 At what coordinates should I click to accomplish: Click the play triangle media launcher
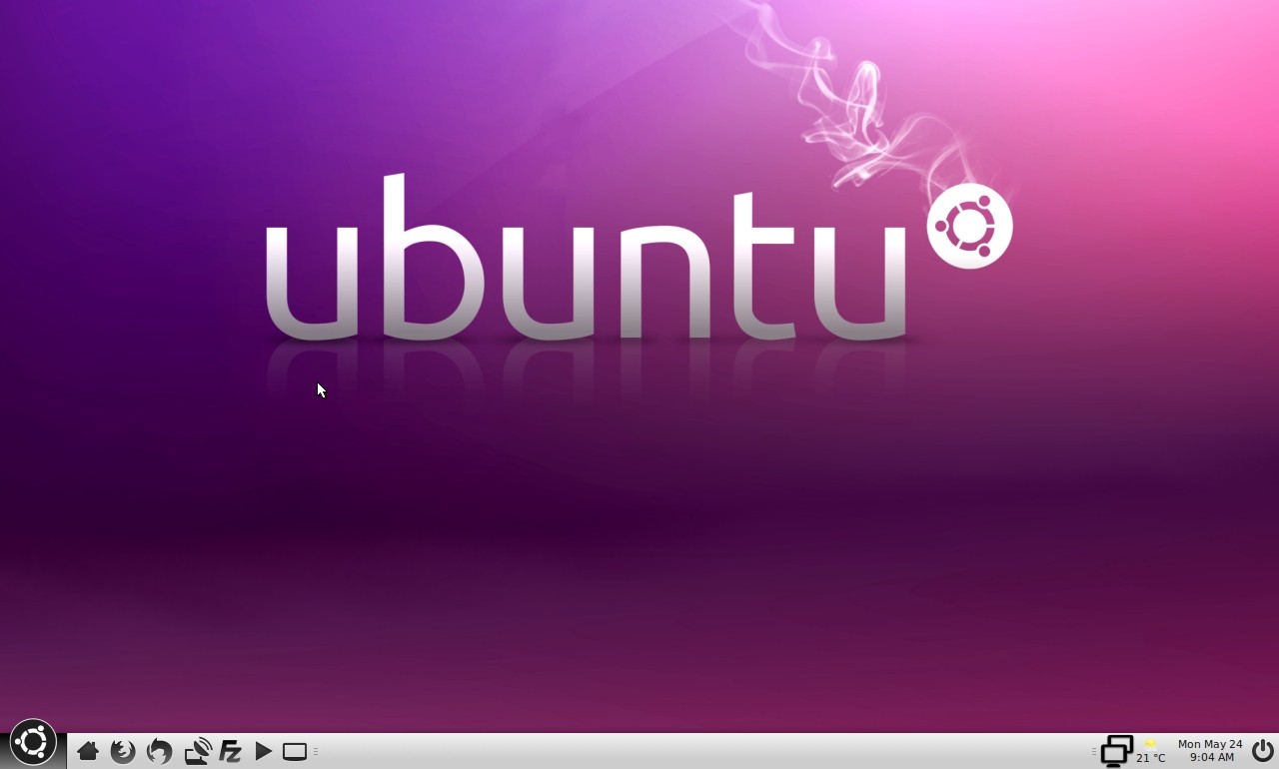pyautogui.click(x=264, y=751)
